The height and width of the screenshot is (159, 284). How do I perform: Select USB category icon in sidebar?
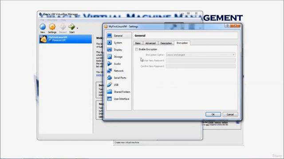pos(110,85)
